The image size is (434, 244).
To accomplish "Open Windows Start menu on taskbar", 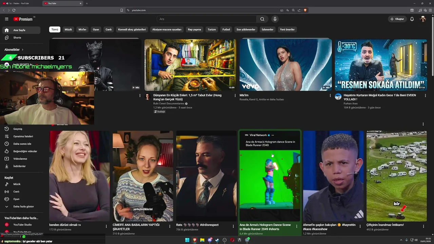I will pos(187,240).
